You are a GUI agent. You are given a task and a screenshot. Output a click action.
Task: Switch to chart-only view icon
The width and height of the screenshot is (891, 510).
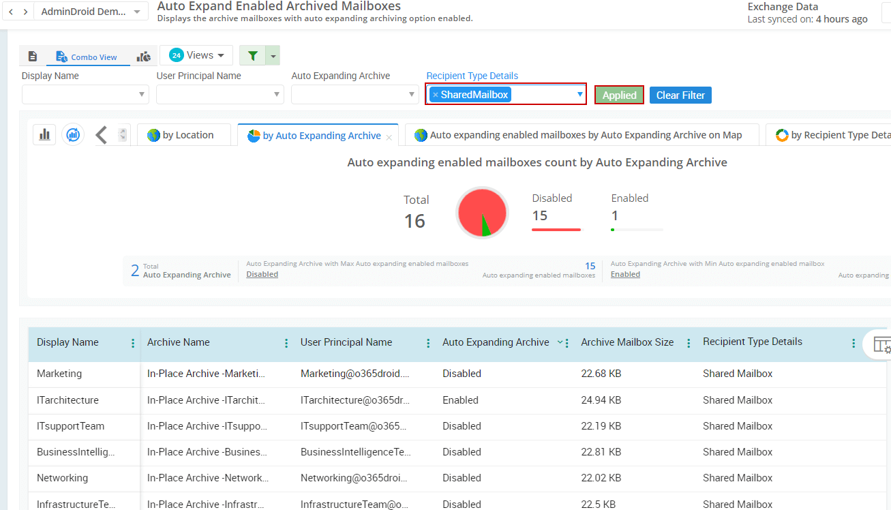click(144, 55)
